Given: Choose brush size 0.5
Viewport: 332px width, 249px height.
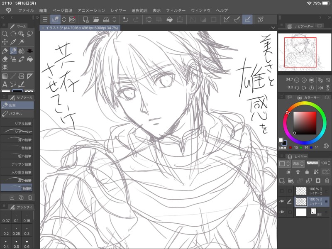Looking at the screenshot, I should click(x=16, y=244).
